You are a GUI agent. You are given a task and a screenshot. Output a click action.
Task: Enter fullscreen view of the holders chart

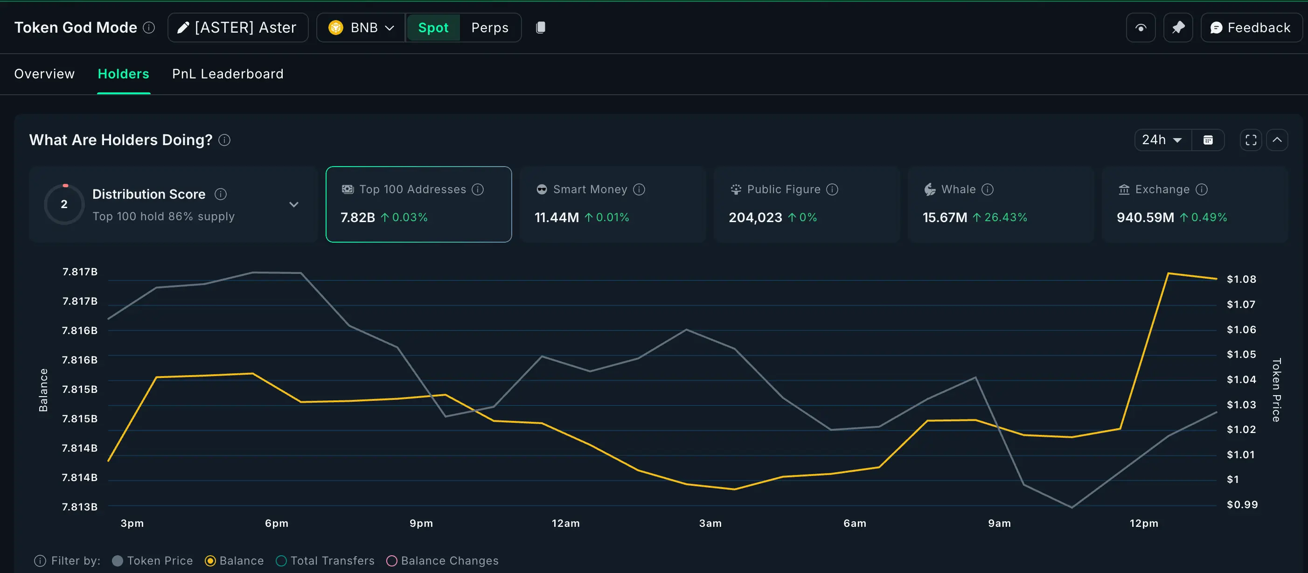[x=1251, y=140]
